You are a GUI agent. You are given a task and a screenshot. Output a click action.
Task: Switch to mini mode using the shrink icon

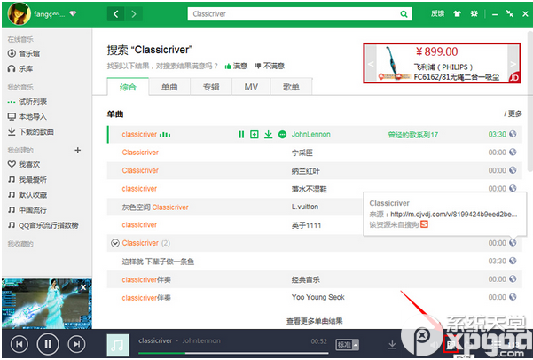click(510, 13)
